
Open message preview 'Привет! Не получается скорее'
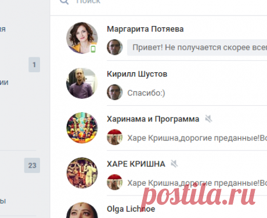[x=197, y=47]
